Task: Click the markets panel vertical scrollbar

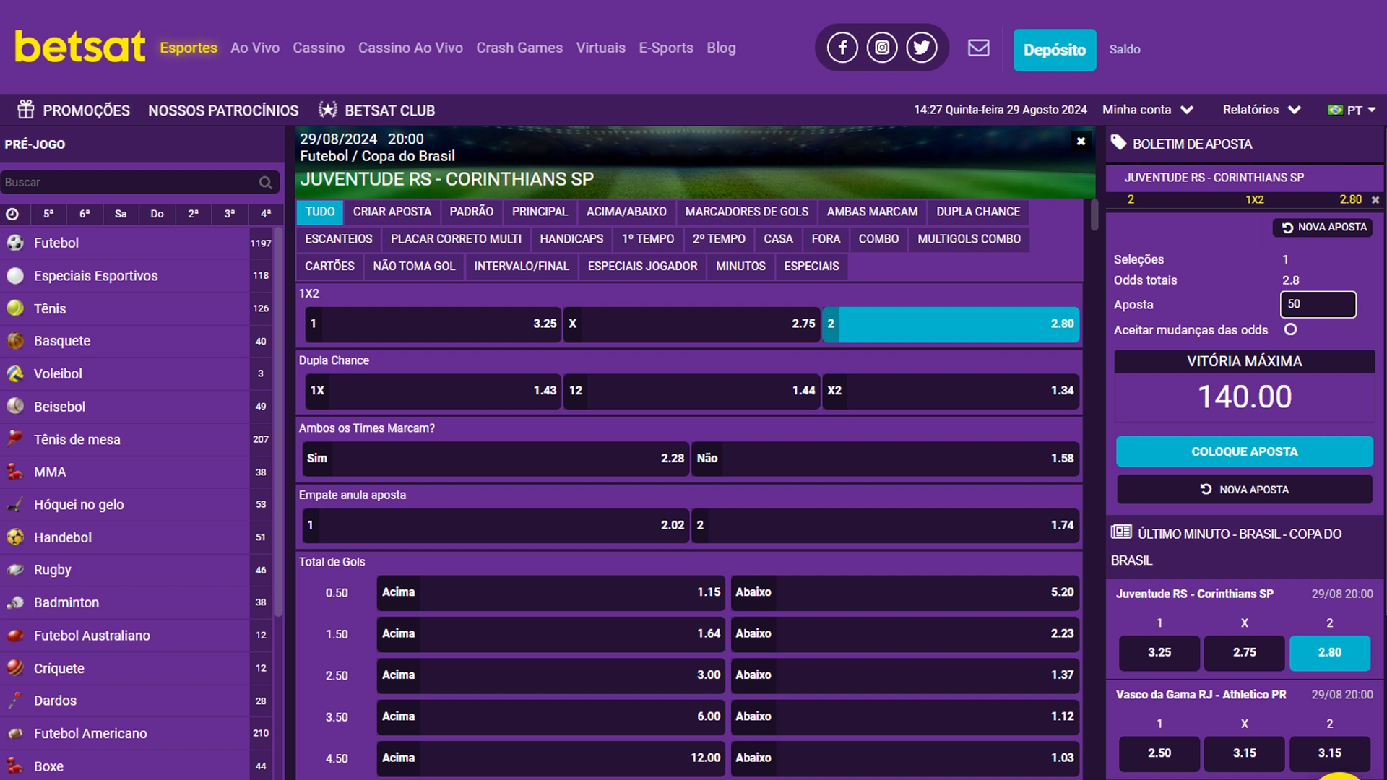Action: click(x=1094, y=215)
